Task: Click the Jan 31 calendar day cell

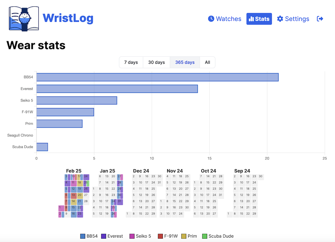Action: point(119,202)
